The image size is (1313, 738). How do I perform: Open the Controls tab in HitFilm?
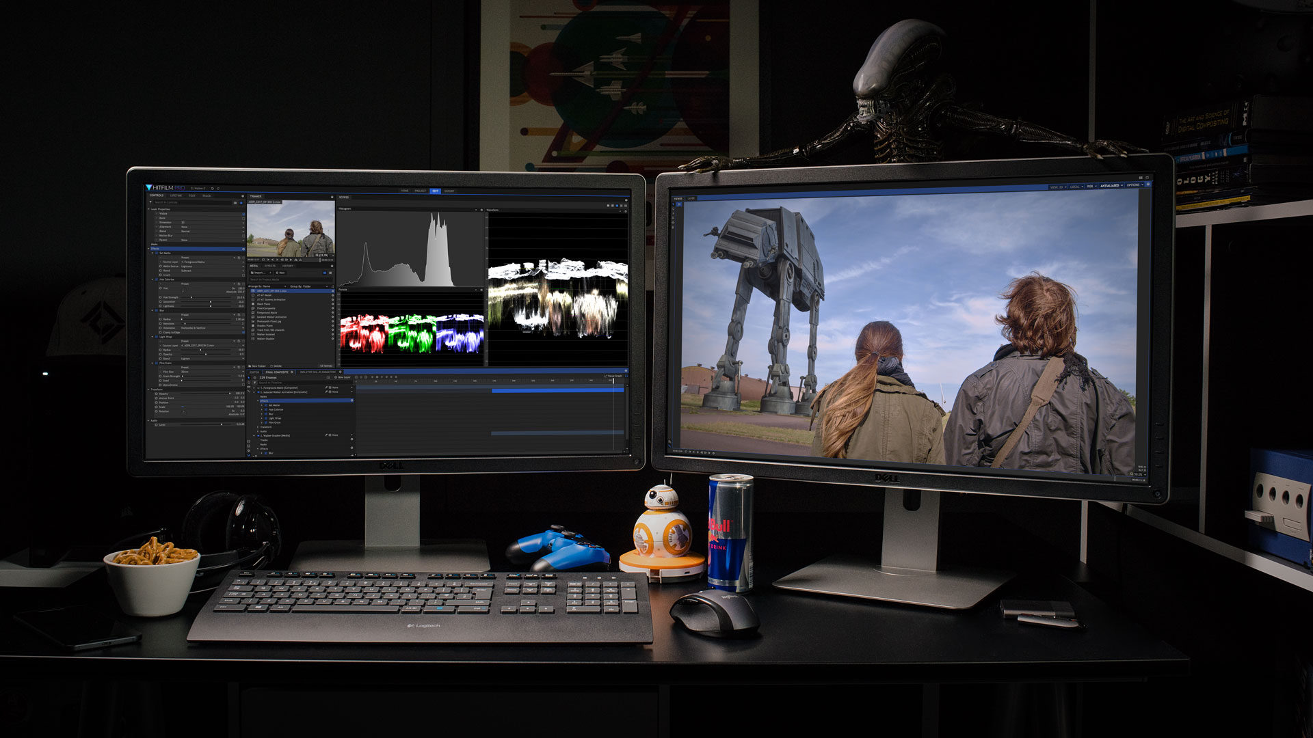tap(157, 195)
